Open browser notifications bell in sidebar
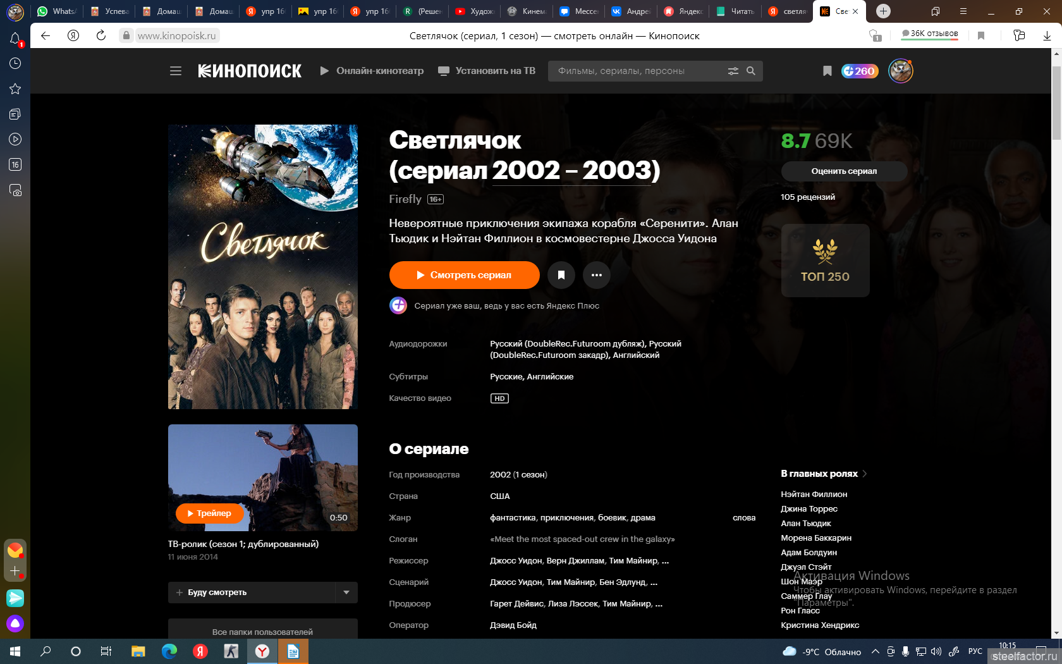Screen dimensions: 1062x664 tap(15, 39)
